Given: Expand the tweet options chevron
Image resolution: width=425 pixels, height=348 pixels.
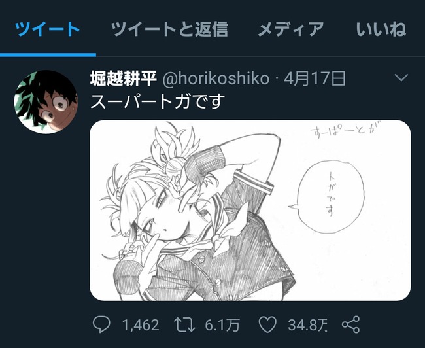Looking at the screenshot, I should point(401,78).
